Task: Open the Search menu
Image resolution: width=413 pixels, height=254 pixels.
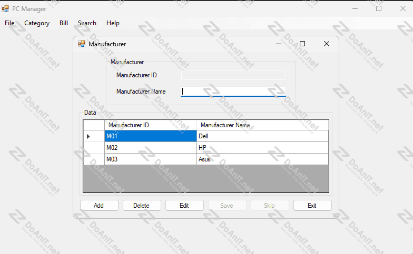Action: [x=87, y=23]
